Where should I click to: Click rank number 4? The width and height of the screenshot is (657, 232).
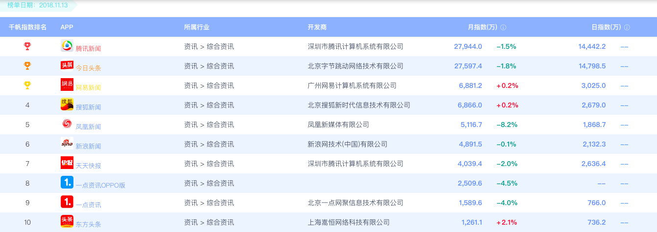pos(27,105)
